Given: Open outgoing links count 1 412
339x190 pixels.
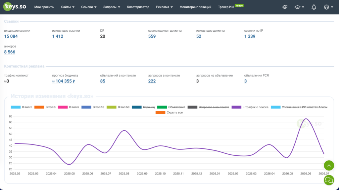Looking at the screenshot, I should pyautogui.click(x=58, y=36).
